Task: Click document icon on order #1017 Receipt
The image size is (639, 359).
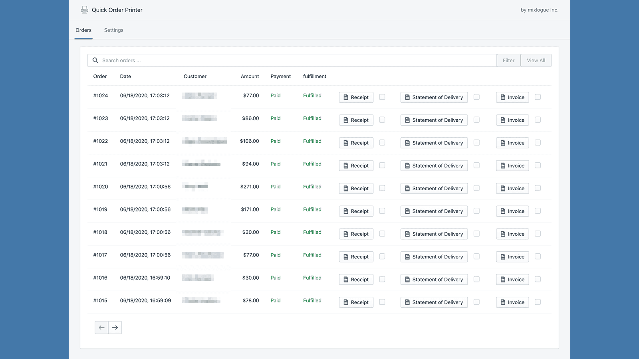Action: pos(346,257)
